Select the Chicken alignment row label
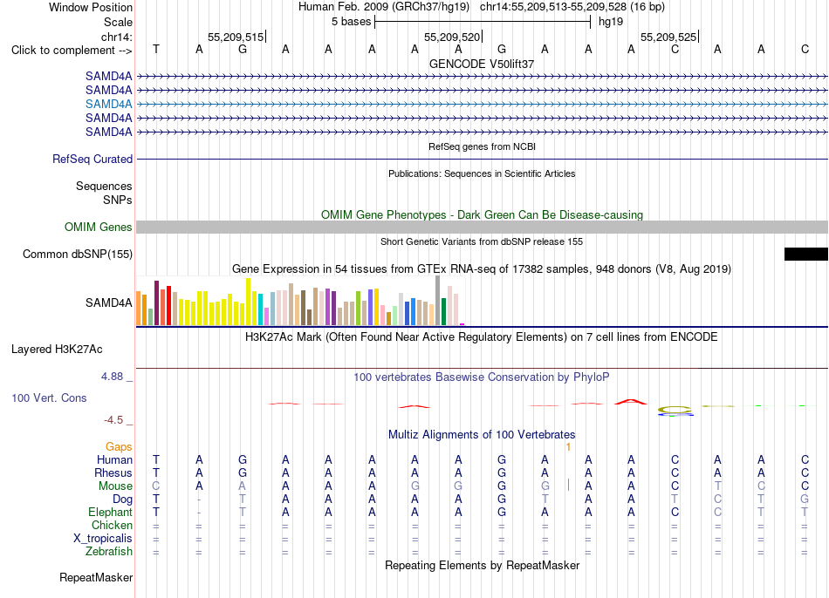The width and height of the screenshot is (829, 598). [x=112, y=525]
